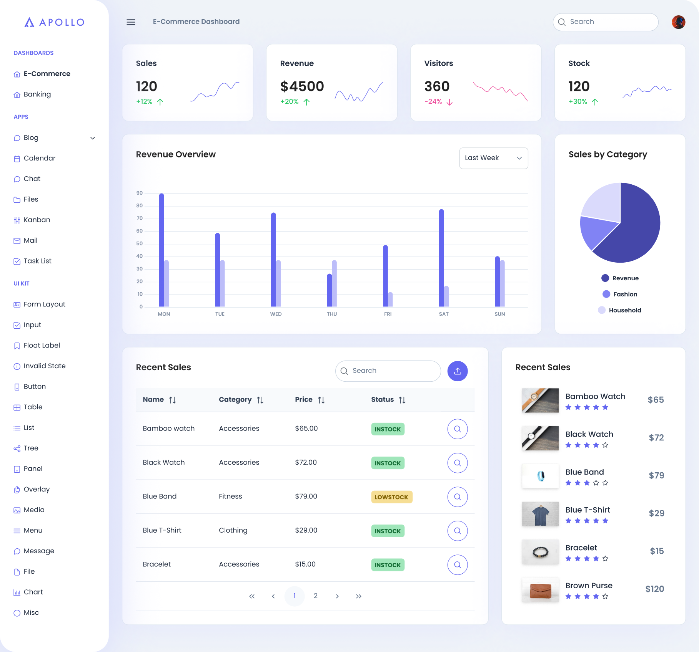The height and width of the screenshot is (652, 699).
Task: Click the Blue T-Shirt thumbnail image
Action: 540,514
